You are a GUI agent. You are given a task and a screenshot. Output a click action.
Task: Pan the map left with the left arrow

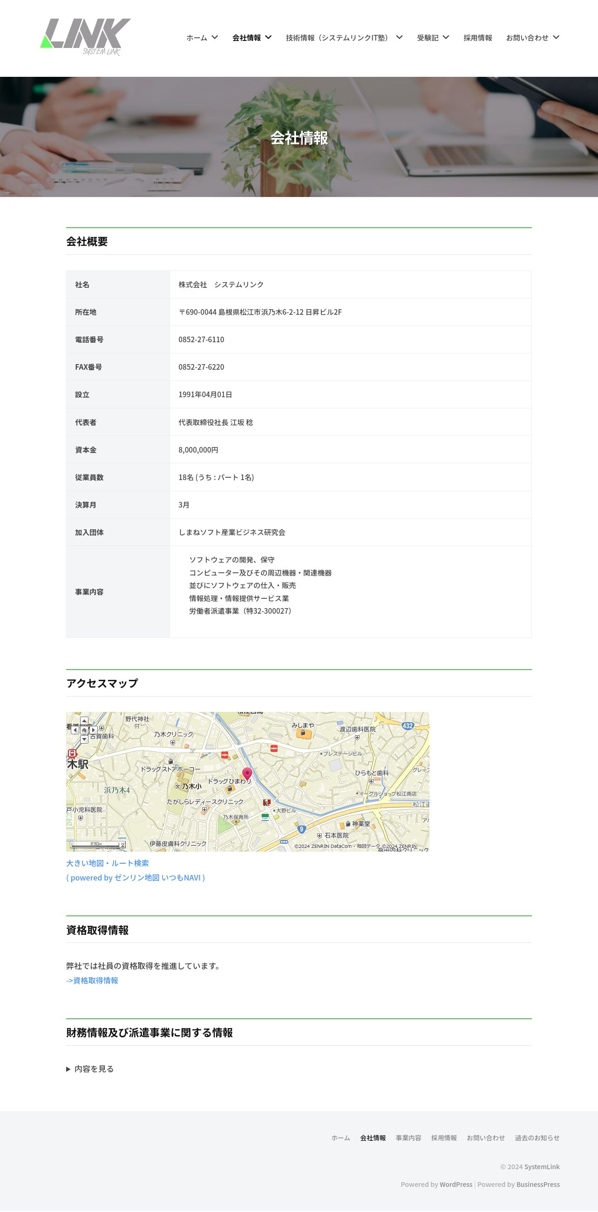[75, 730]
